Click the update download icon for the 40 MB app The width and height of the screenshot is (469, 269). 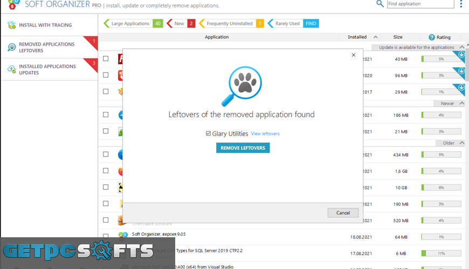[x=461, y=55]
